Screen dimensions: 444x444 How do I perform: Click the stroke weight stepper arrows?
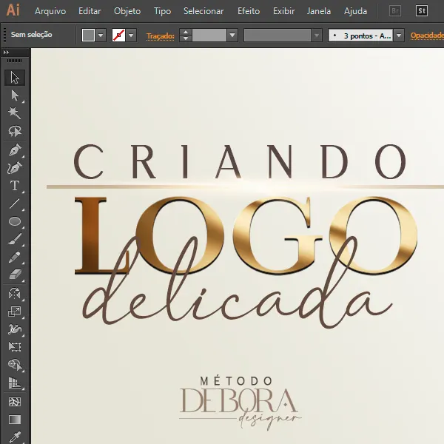coord(186,36)
